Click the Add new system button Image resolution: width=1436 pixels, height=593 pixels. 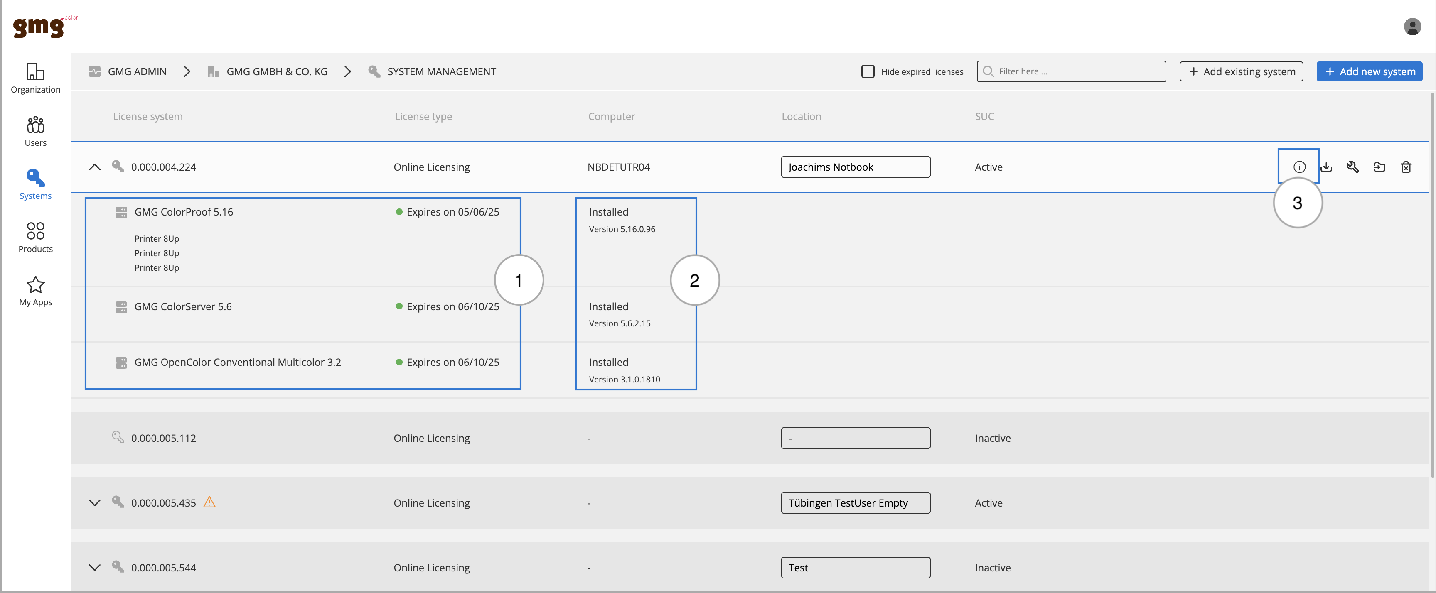point(1369,71)
